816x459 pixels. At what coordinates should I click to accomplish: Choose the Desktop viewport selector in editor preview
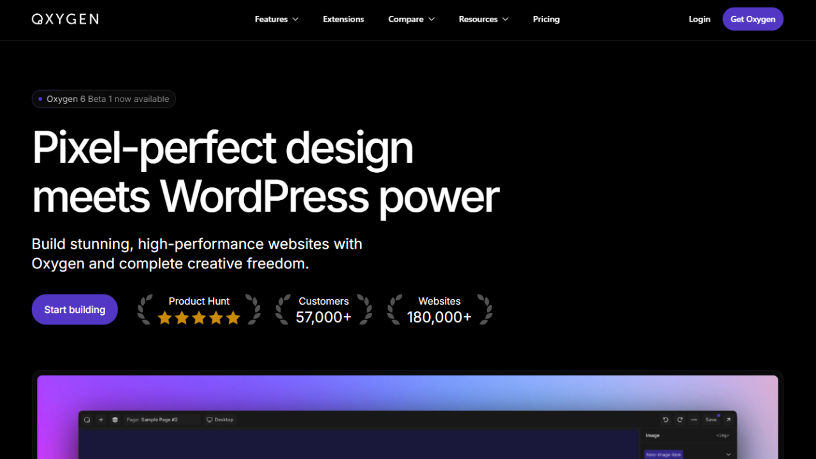(220, 419)
